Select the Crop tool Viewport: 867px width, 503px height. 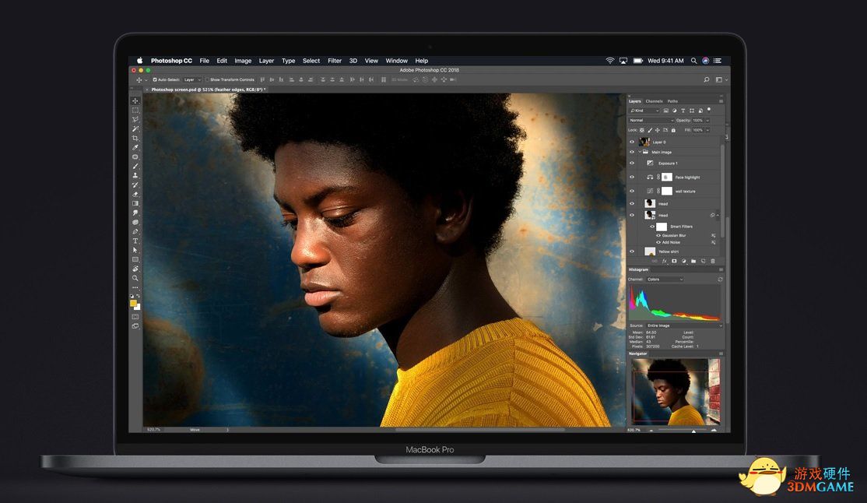coord(135,139)
